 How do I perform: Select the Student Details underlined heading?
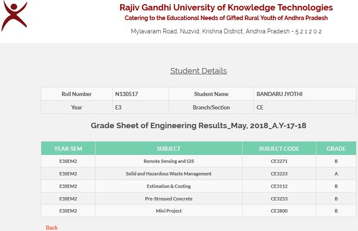click(199, 71)
